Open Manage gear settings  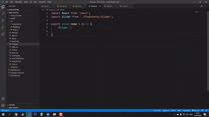coord(3,105)
